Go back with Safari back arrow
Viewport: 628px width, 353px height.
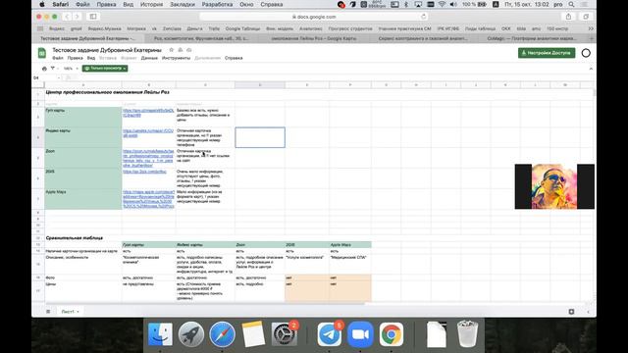[x=67, y=17]
